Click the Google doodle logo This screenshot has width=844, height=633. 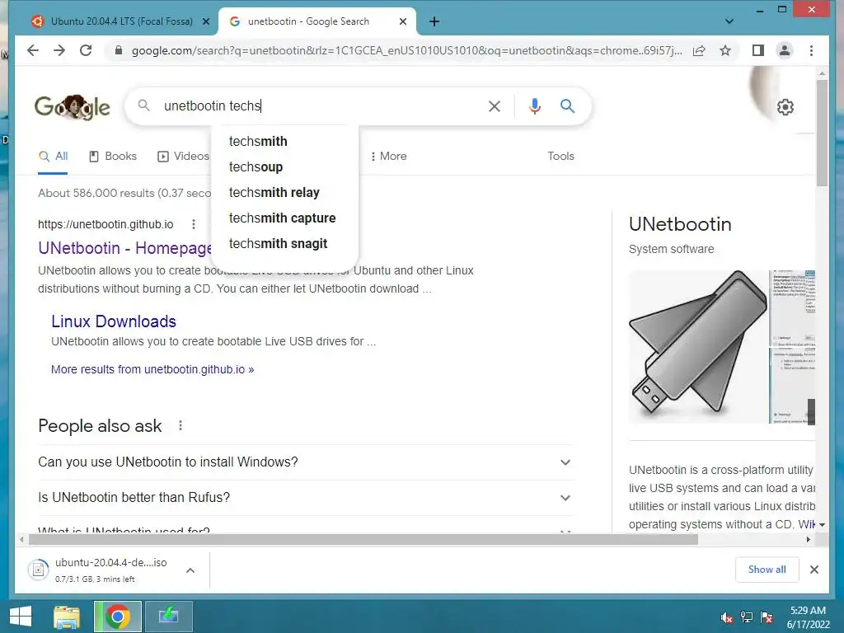pos(73,106)
